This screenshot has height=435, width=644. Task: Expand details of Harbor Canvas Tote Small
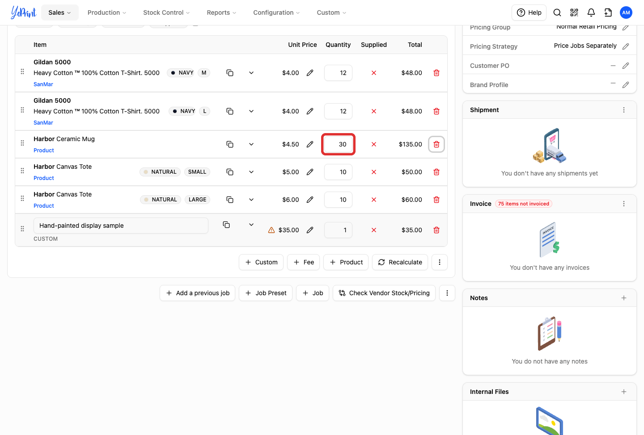251,172
